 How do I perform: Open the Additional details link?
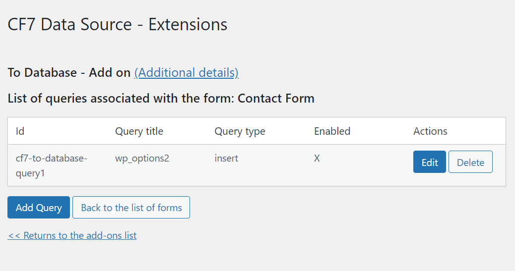tap(186, 73)
